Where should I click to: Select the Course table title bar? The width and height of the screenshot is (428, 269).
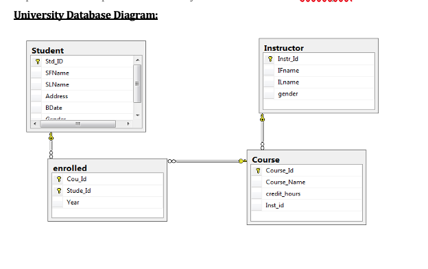(x=307, y=159)
